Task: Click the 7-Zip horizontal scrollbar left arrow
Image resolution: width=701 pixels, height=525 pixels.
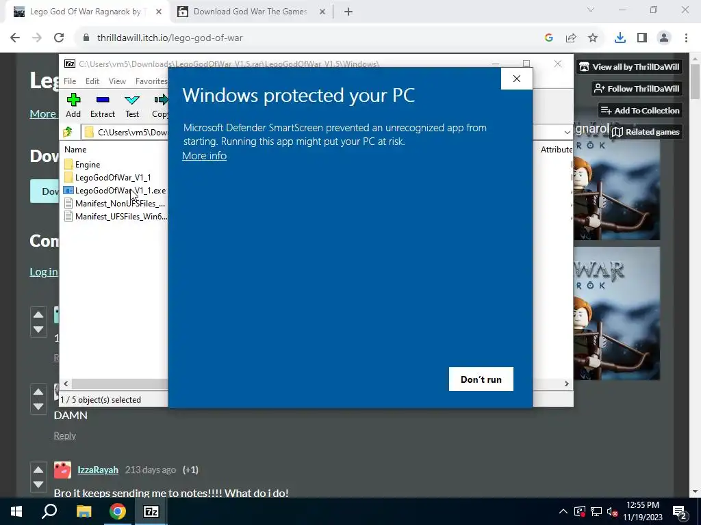Action: [x=66, y=384]
